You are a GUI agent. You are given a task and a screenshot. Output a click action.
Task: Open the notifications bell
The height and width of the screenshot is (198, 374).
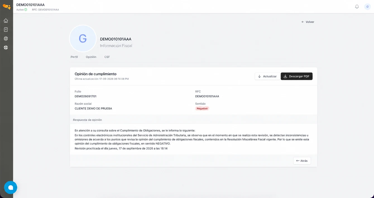pos(357,7)
